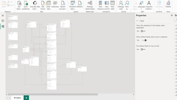Click the Cut command

pyautogui.click(x=10, y=2)
